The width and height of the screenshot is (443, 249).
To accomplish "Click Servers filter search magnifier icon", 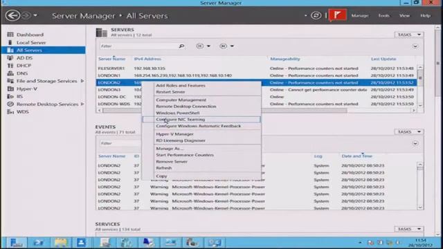I will [181, 46].
